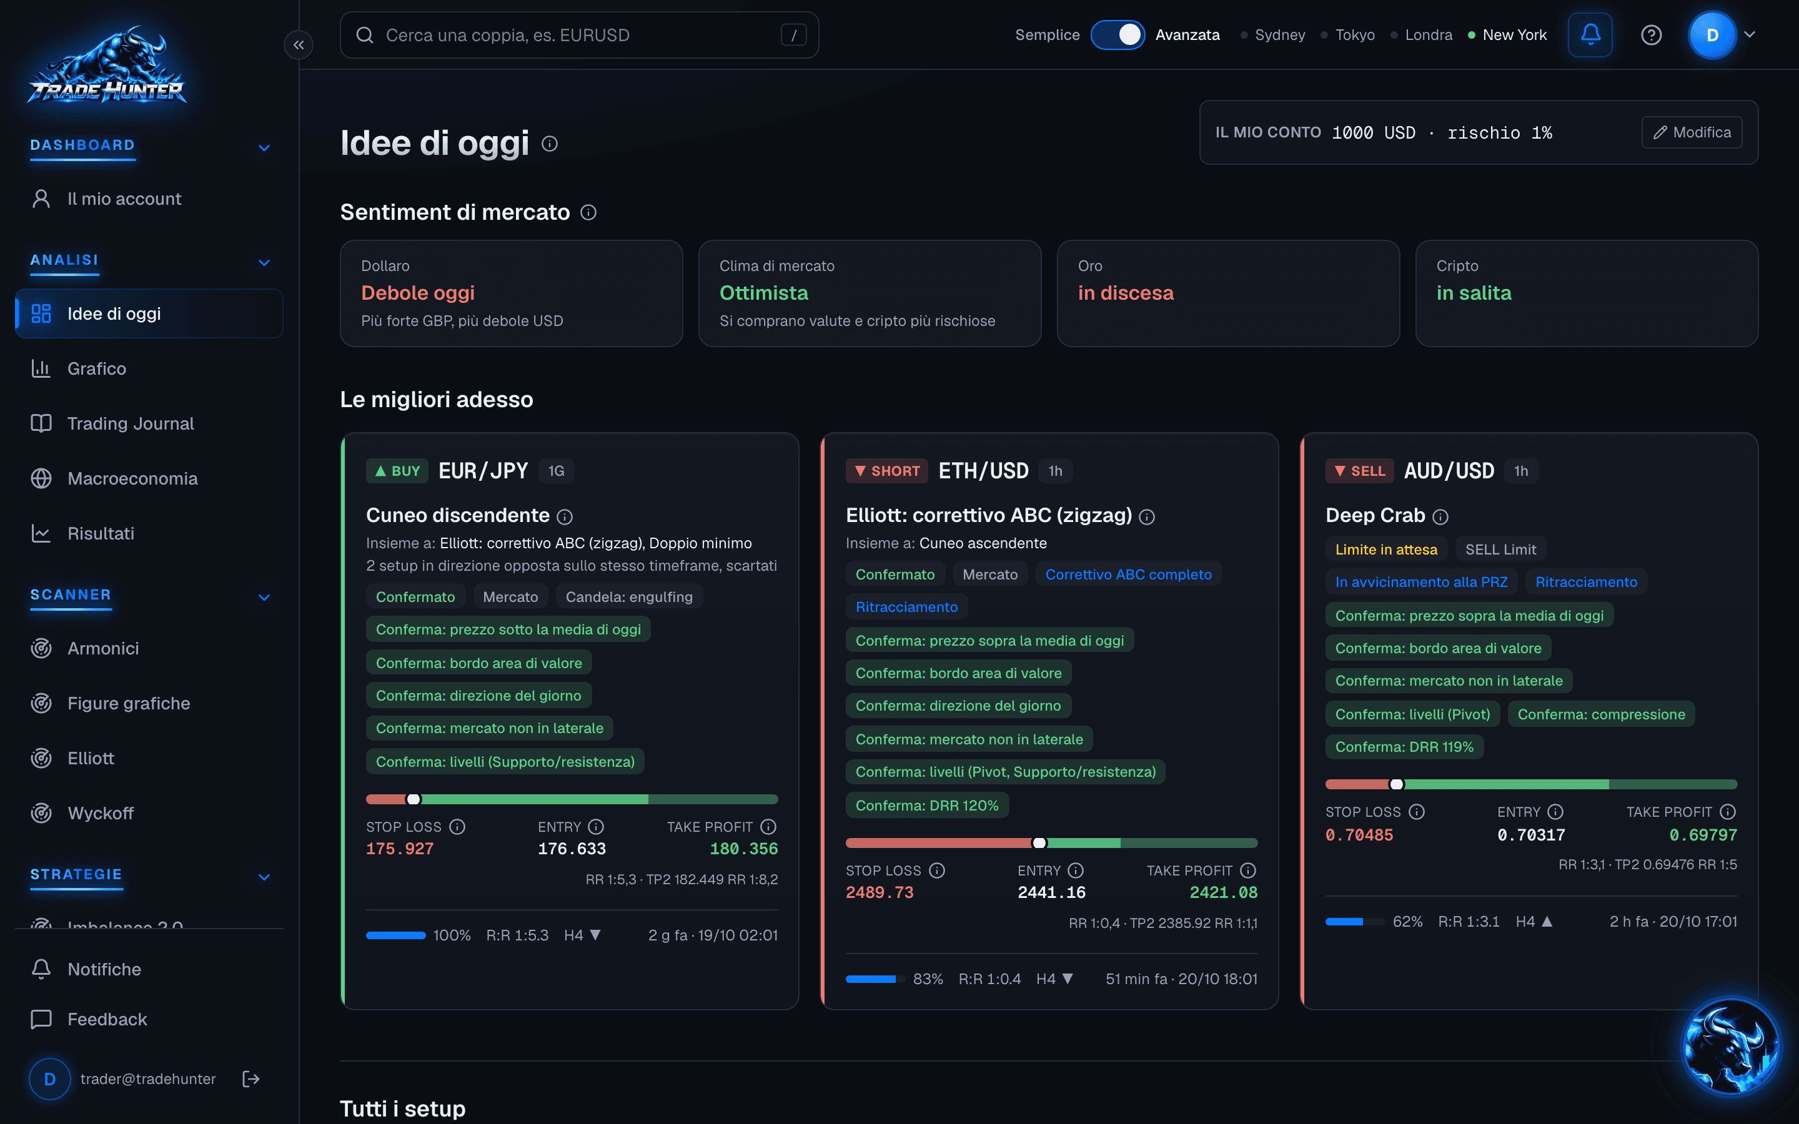Click the EUR/JPY stop-loss/take-profit range bar
This screenshot has width=1799, height=1124.
572,799
